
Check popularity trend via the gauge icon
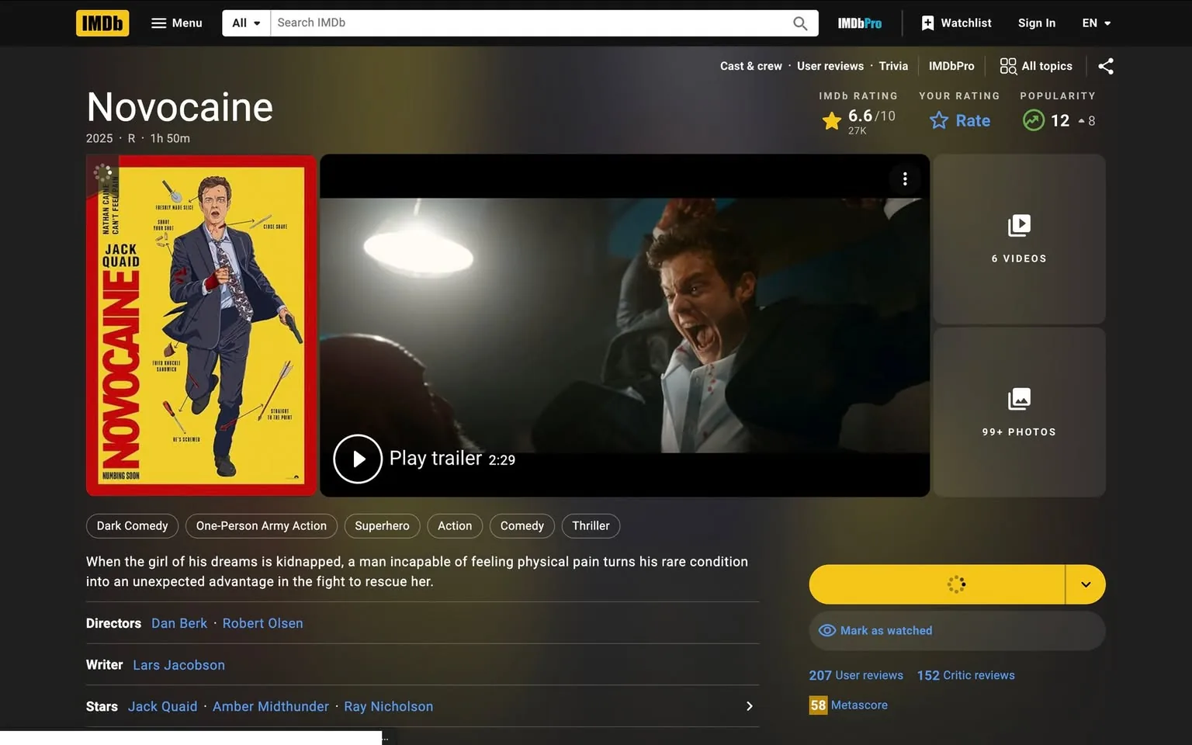tap(1033, 120)
